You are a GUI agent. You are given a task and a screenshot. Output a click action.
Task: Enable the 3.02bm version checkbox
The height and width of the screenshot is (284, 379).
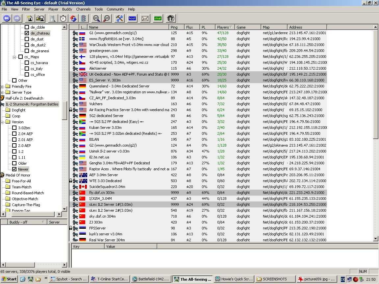click(x=14, y=128)
